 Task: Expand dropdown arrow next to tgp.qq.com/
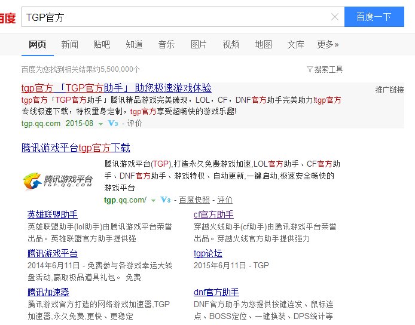[153, 201]
